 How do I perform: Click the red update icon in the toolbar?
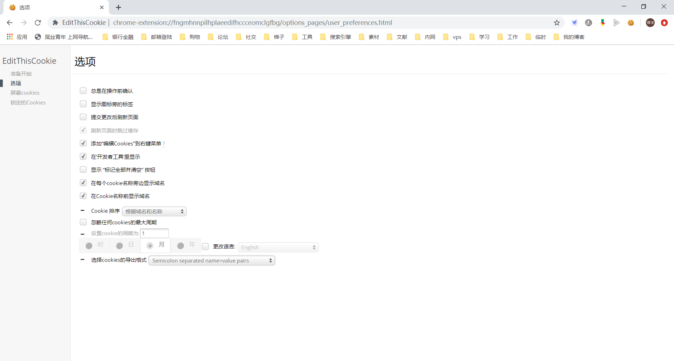pos(664,23)
